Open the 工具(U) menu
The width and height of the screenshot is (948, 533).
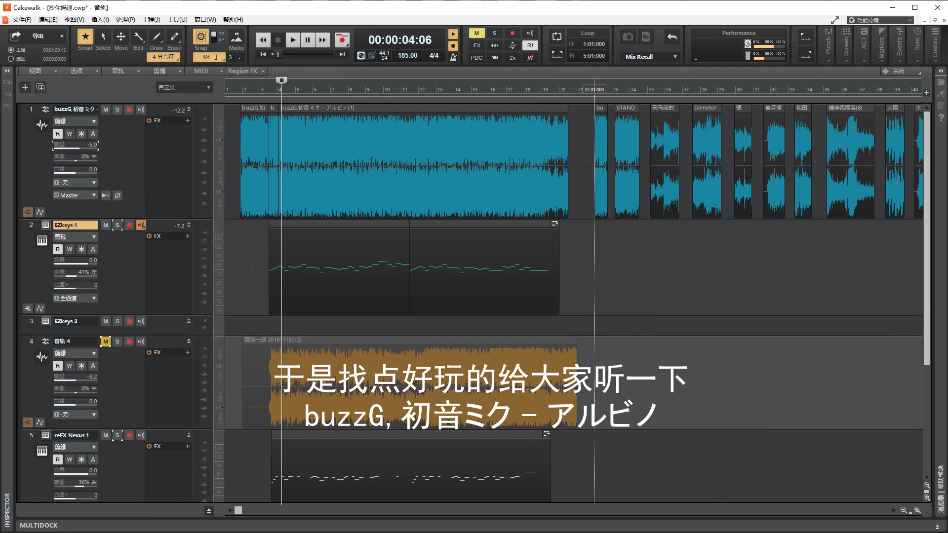tap(177, 20)
